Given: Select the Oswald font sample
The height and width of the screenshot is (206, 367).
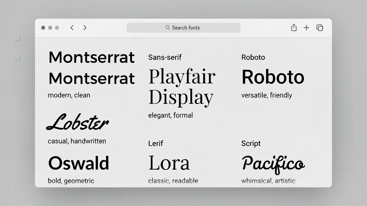Looking at the screenshot, I should (x=79, y=163).
